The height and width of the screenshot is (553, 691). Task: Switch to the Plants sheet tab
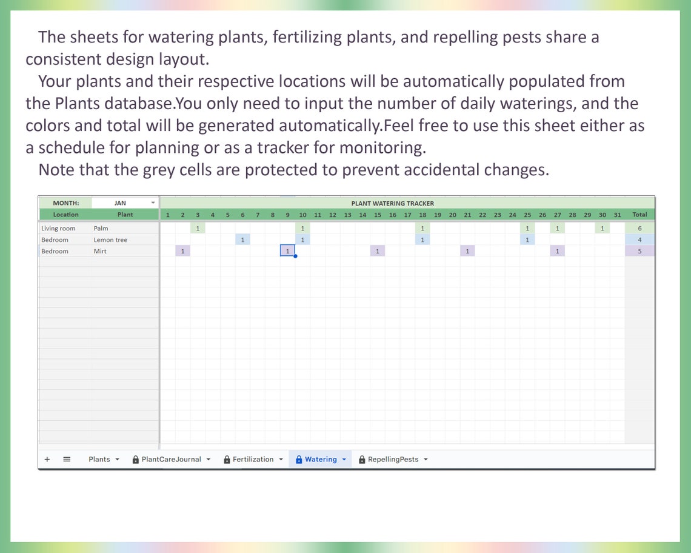(x=99, y=459)
